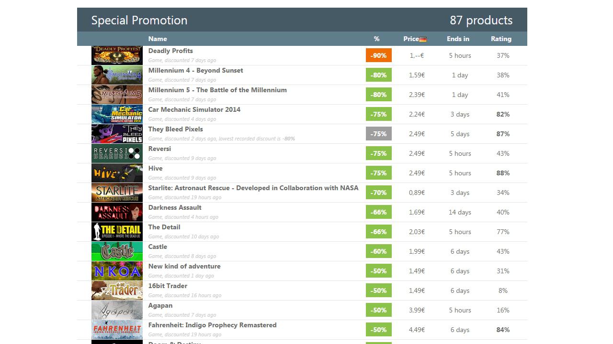Sort by discount percent column header
Screen dimensions: 613x344
[377, 39]
